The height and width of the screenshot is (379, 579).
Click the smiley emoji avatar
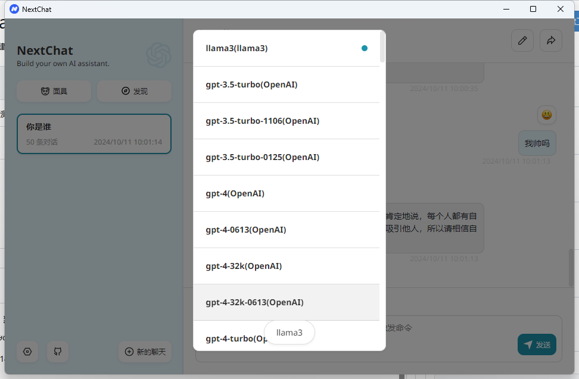pos(546,115)
